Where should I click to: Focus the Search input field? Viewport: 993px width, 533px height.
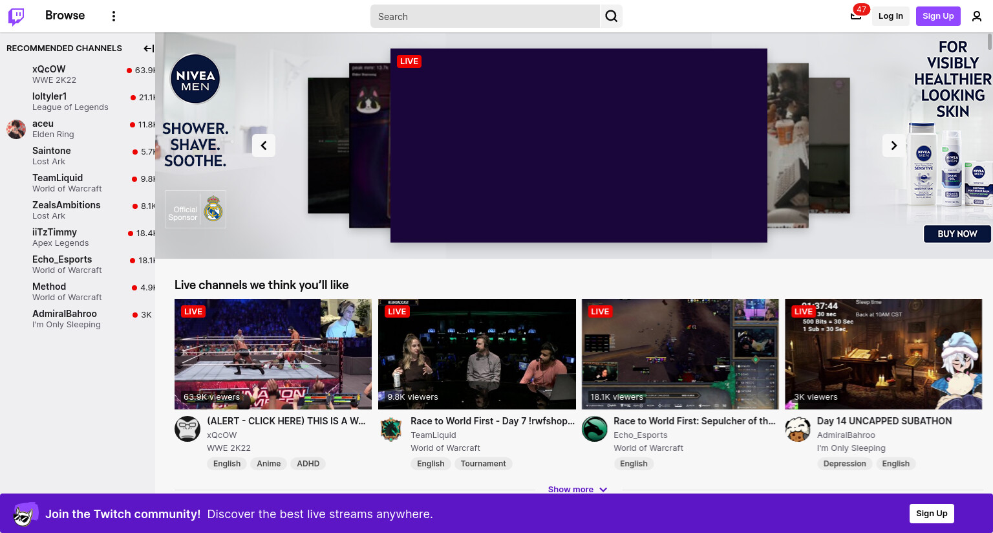(x=485, y=16)
